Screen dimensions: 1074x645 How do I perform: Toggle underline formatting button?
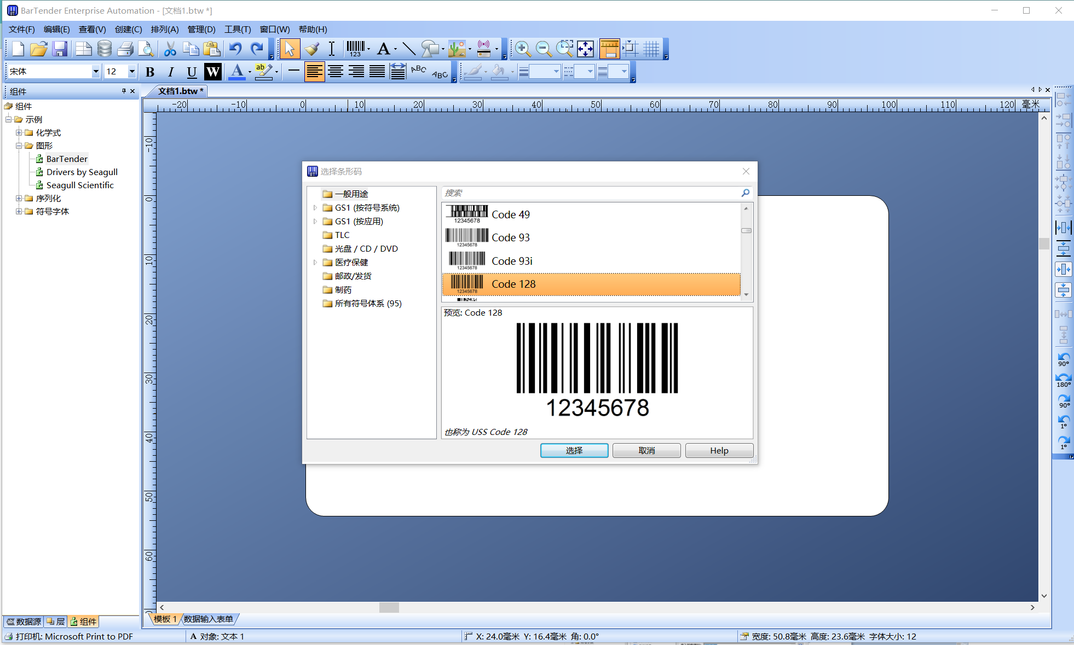point(192,72)
